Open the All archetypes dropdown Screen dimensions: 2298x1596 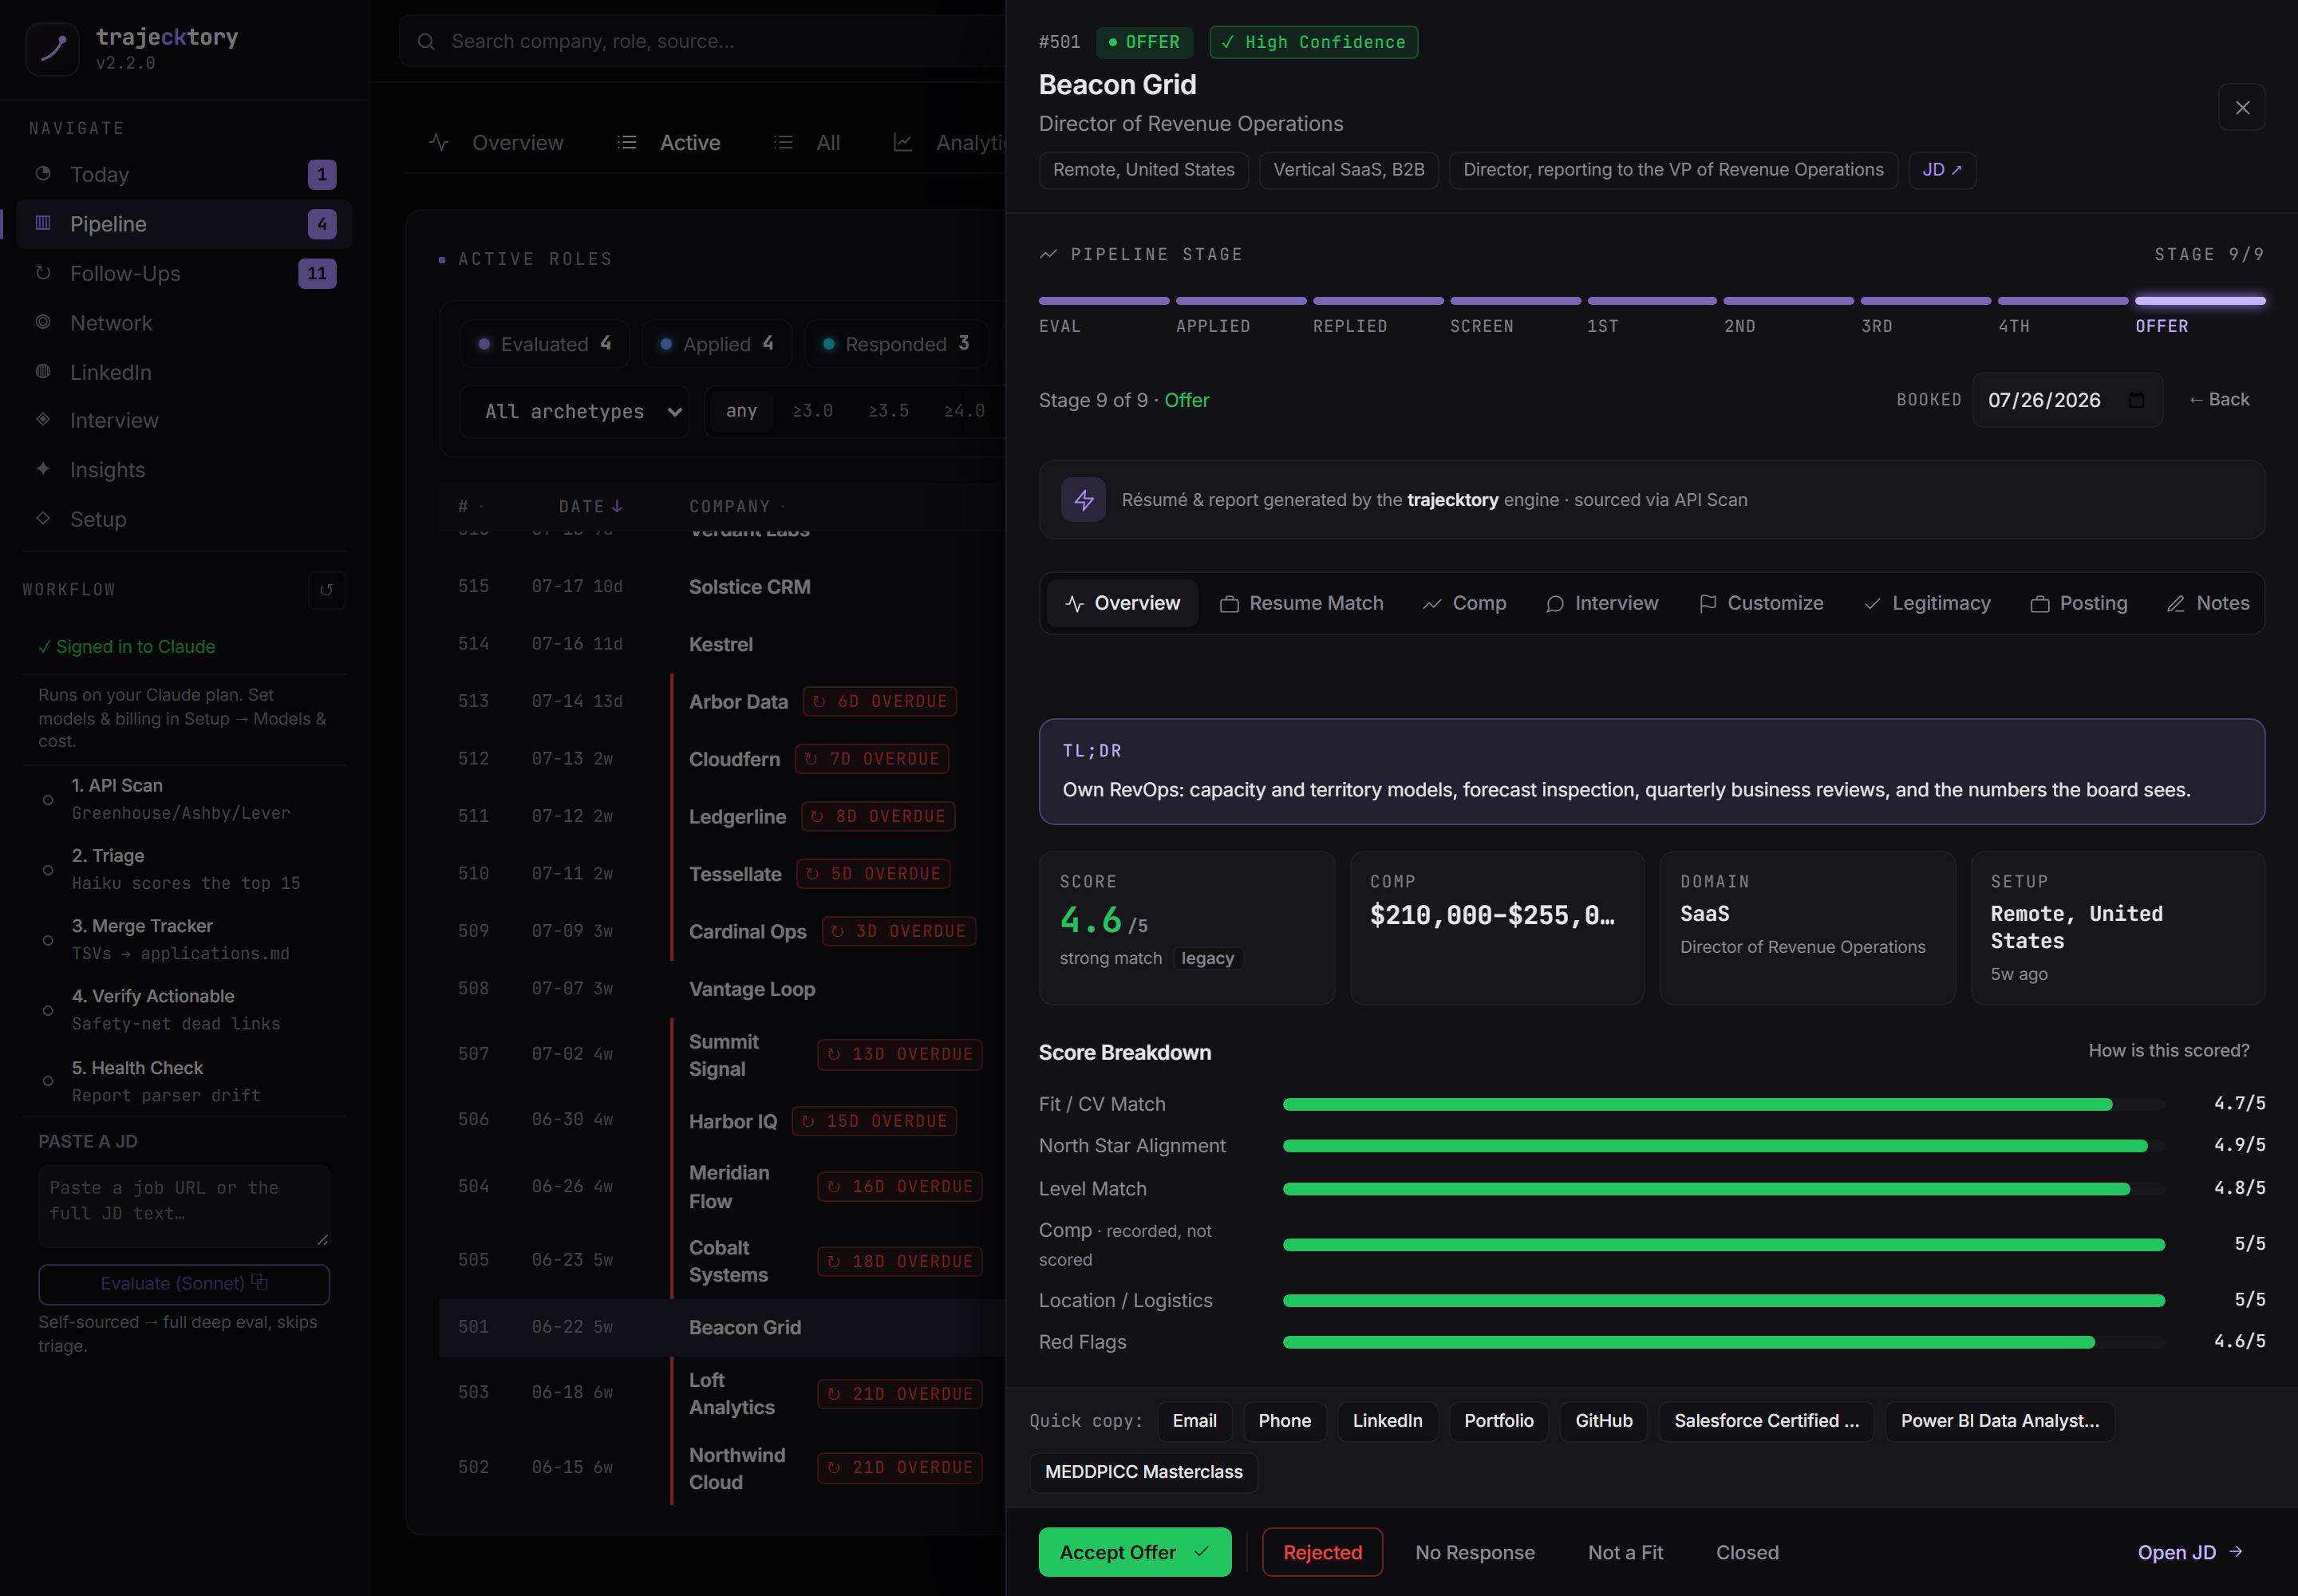[x=574, y=411]
